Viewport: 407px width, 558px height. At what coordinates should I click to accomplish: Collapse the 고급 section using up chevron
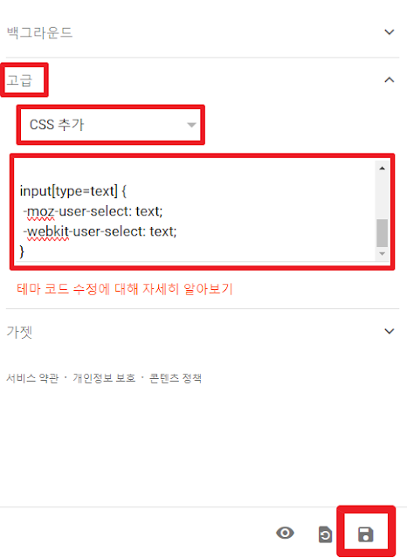(x=390, y=80)
